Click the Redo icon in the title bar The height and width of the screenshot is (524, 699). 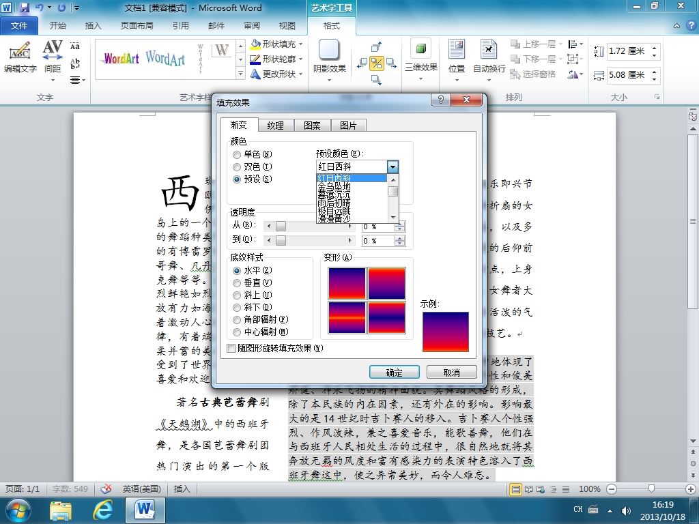tap(61, 8)
